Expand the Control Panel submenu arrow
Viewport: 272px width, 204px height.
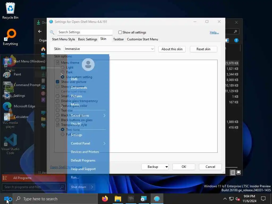[x=104, y=143]
